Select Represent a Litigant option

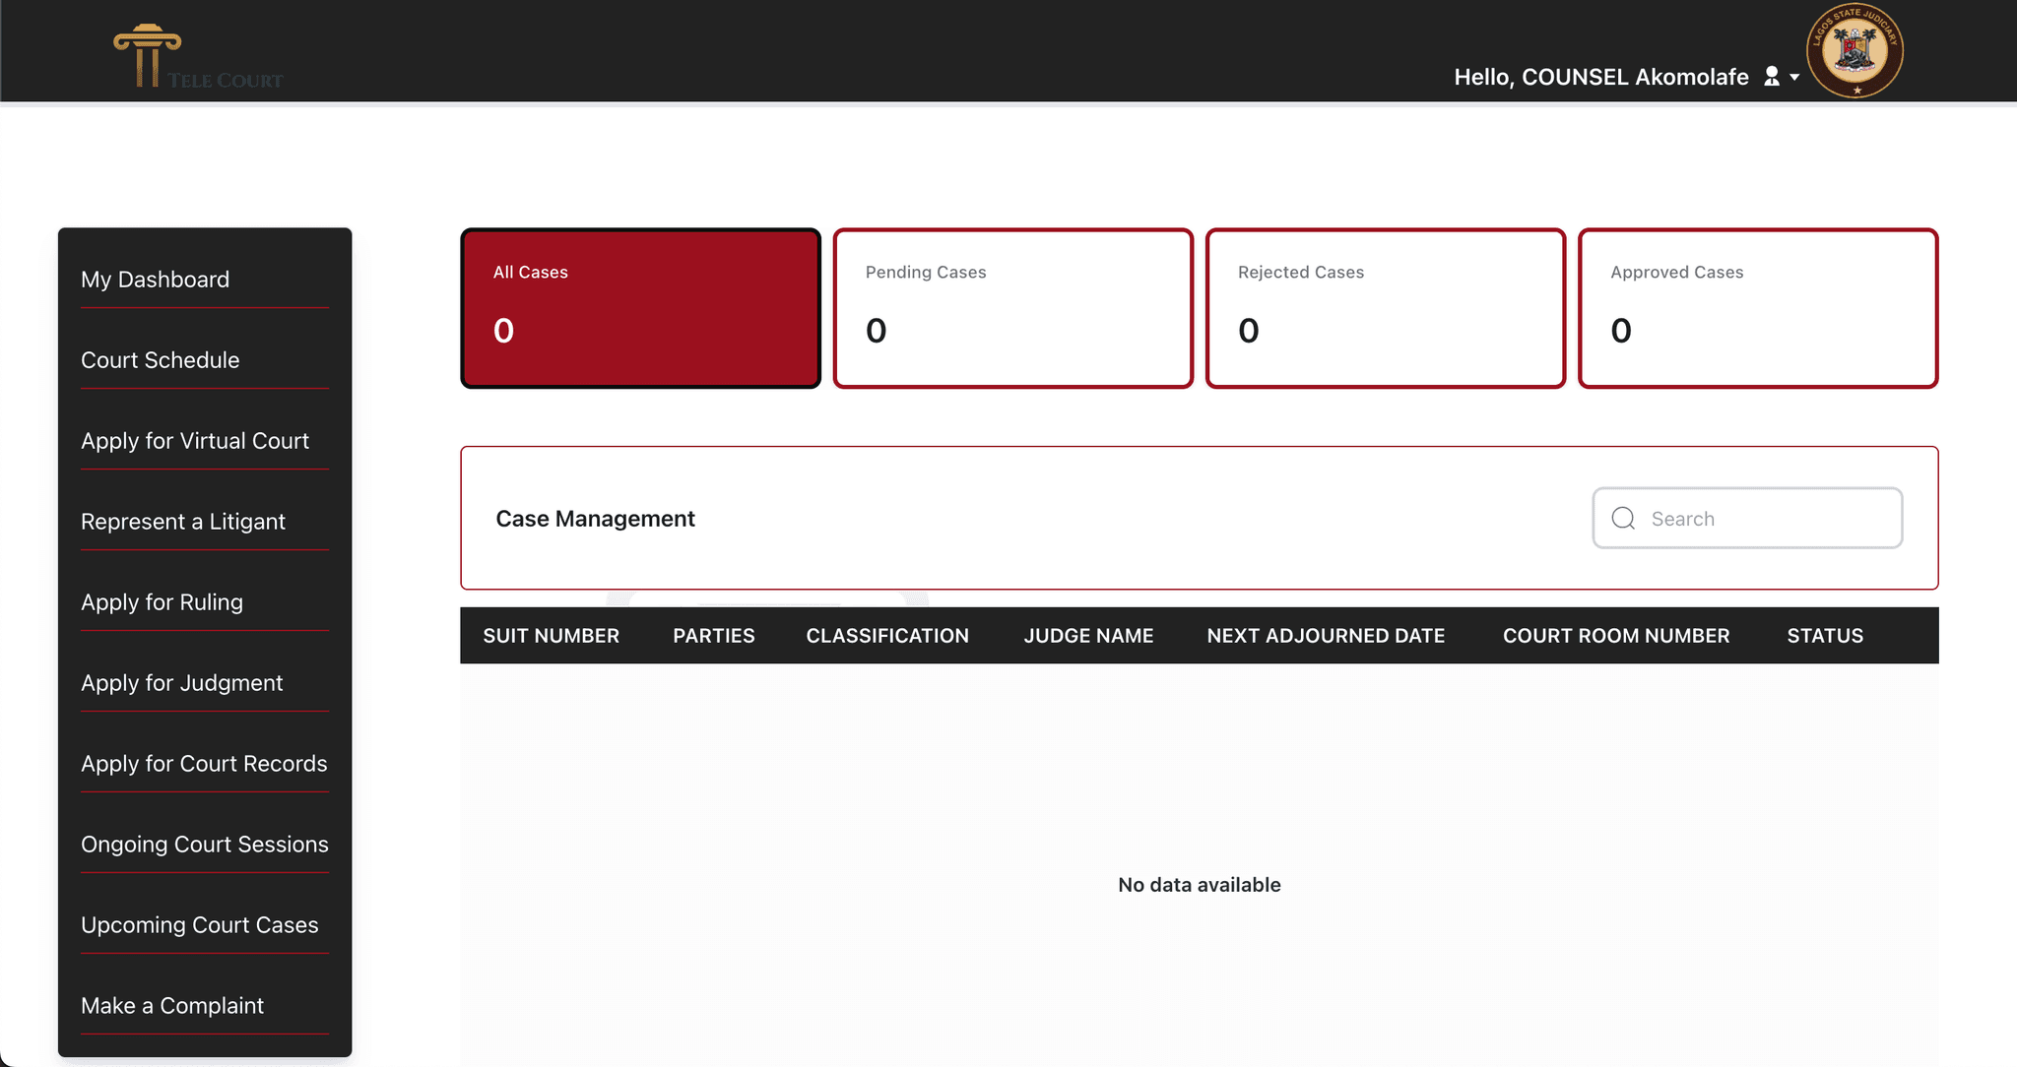pos(183,522)
